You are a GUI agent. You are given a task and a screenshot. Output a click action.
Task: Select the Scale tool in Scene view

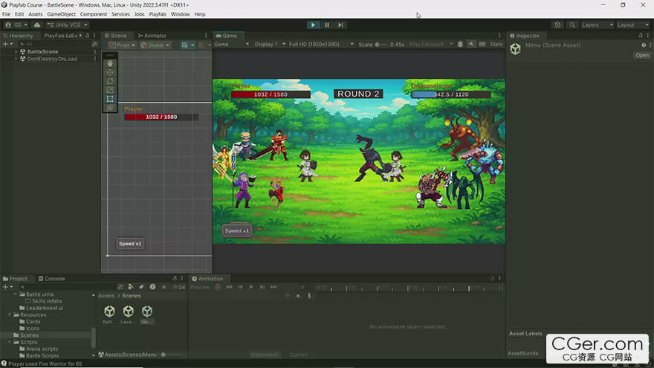pos(110,90)
